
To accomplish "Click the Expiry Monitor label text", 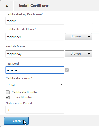I will click(x=22, y=97).
